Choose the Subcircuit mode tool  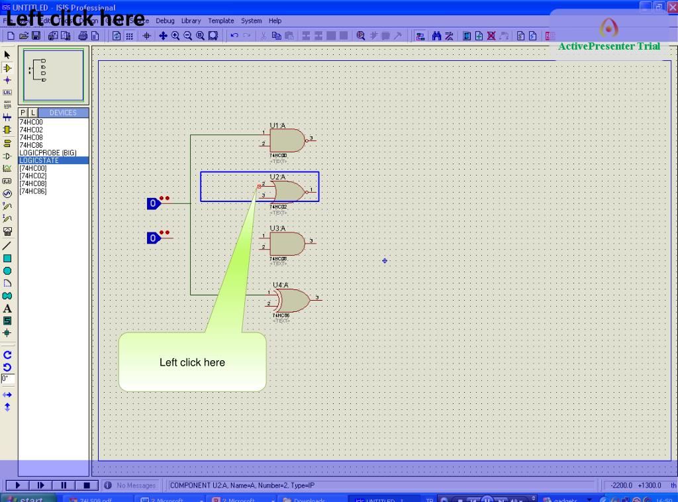[7, 130]
